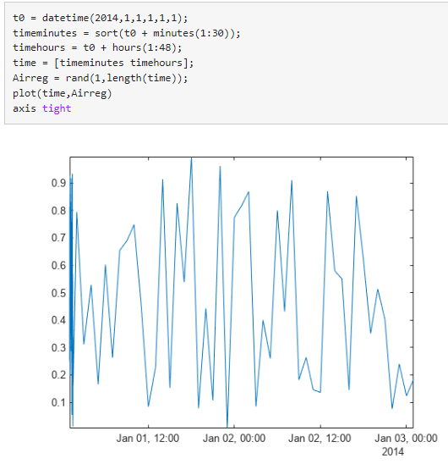448x464 pixels.
Task: Click the x-axis label 'Jan 02, 12:00'
Action: [x=320, y=439]
